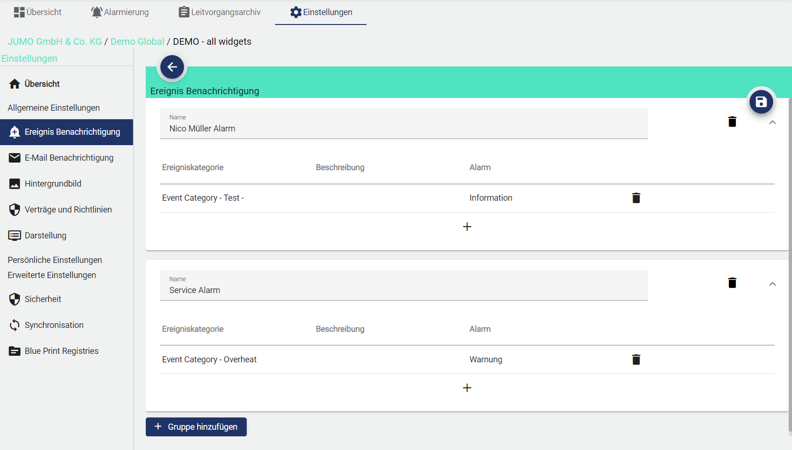Click the round save floppy-disk button
Viewport: 792px width, 450px height.
click(761, 102)
